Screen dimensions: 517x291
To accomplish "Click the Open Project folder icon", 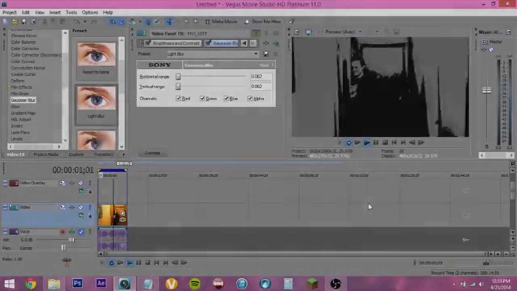I will click(x=15, y=21).
